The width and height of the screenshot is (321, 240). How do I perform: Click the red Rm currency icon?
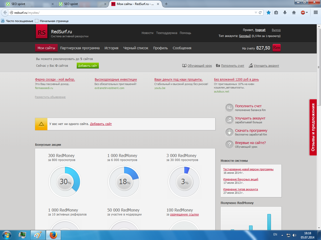pyautogui.click(x=277, y=48)
